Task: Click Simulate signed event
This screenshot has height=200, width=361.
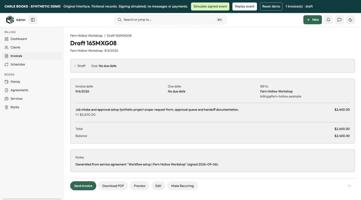Action: (210, 6)
